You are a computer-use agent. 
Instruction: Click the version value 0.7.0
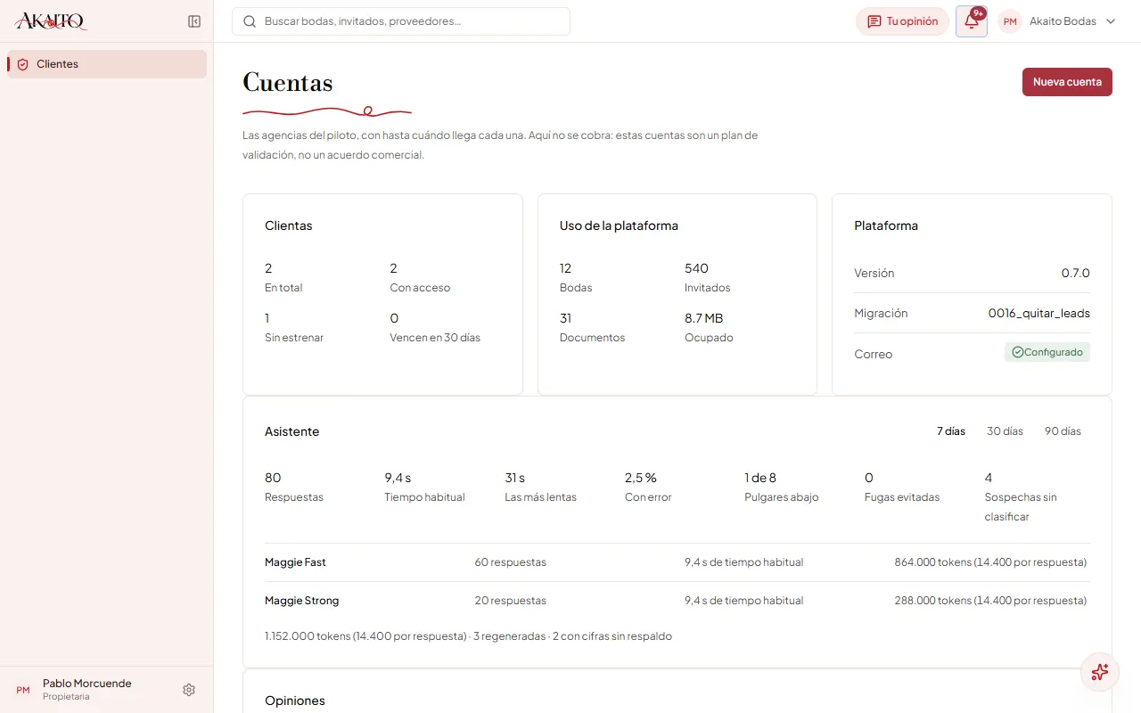click(1075, 274)
